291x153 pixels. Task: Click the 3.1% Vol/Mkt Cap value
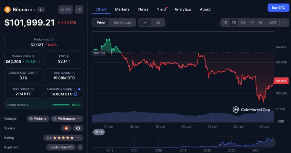point(23,78)
